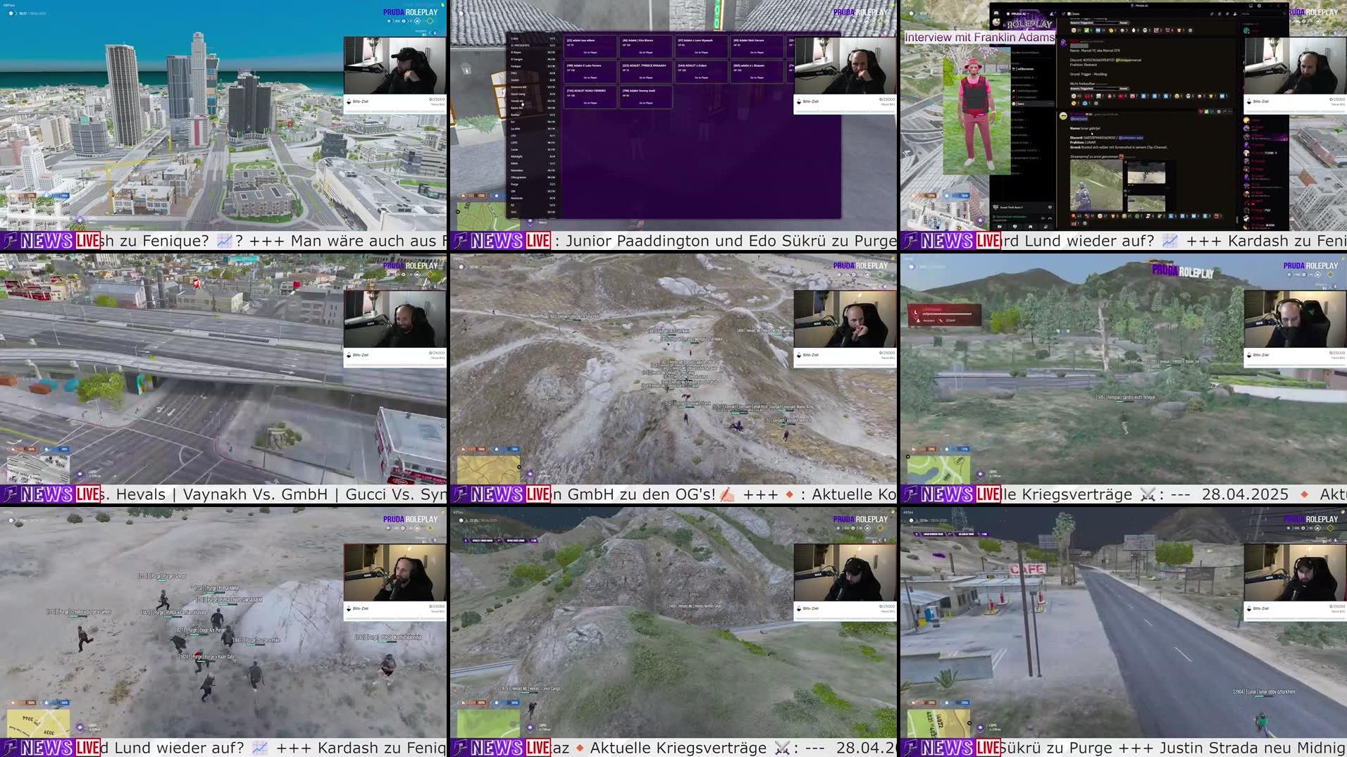Screen dimensions: 1347x757
Task: Select Hevals Mc in faction list
Action: tap(533, 101)
